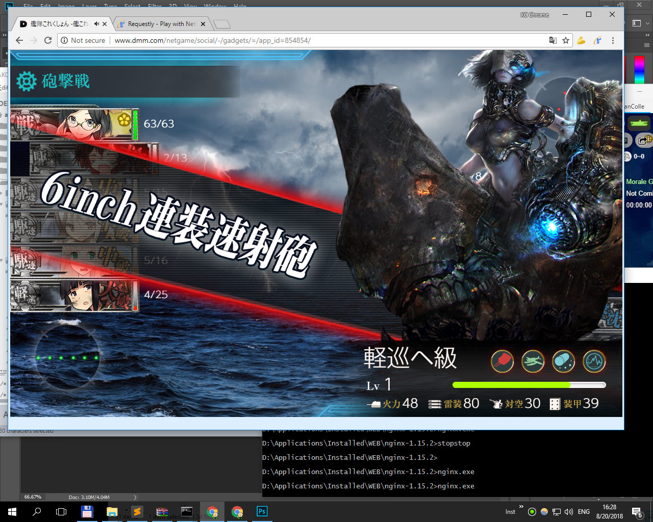Click the enemy HP gauge bar

(x=529, y=385)
